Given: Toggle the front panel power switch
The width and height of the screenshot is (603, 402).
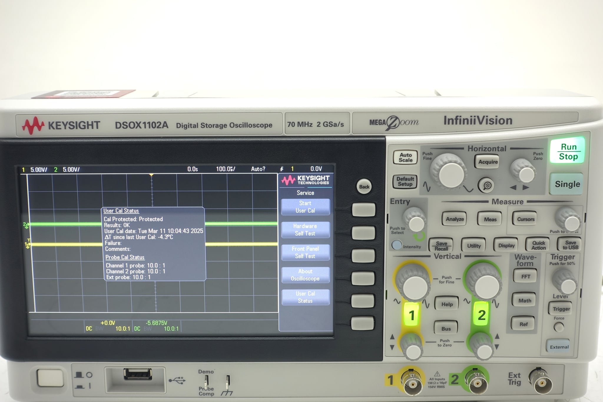Looking at the screenshot, I should coord(50,378).
